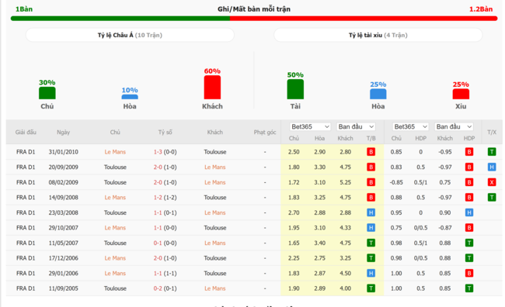
Task: Click the green 50% Tài bar
Action: [x=295, y=89]
